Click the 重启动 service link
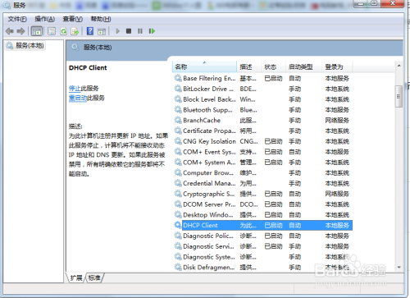Viewport: 410px width, 298px height. tap(78, 98)
